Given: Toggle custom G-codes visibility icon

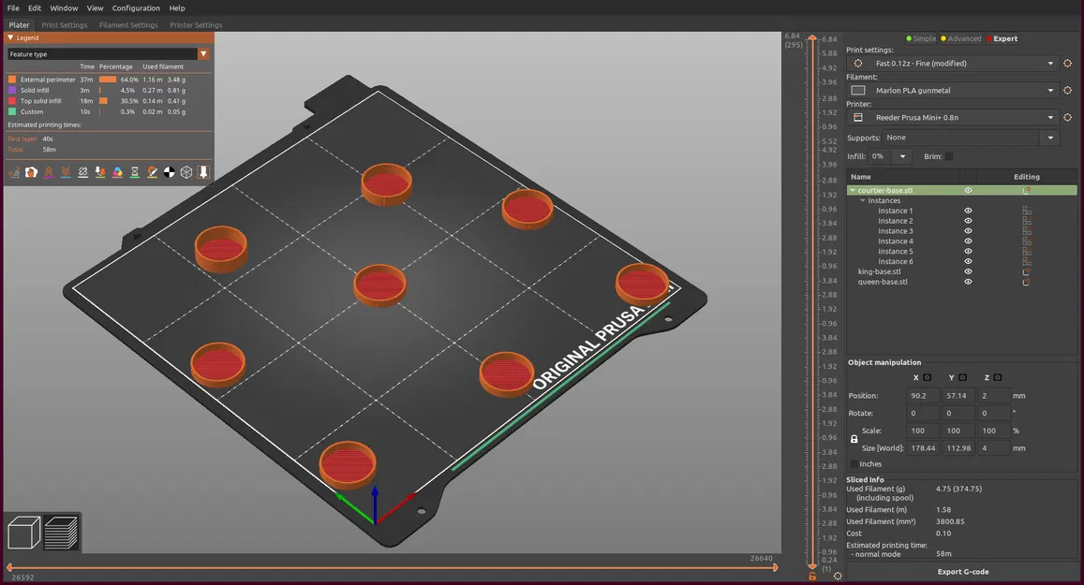Looking at the screenshot, I should tap(152, 172).
